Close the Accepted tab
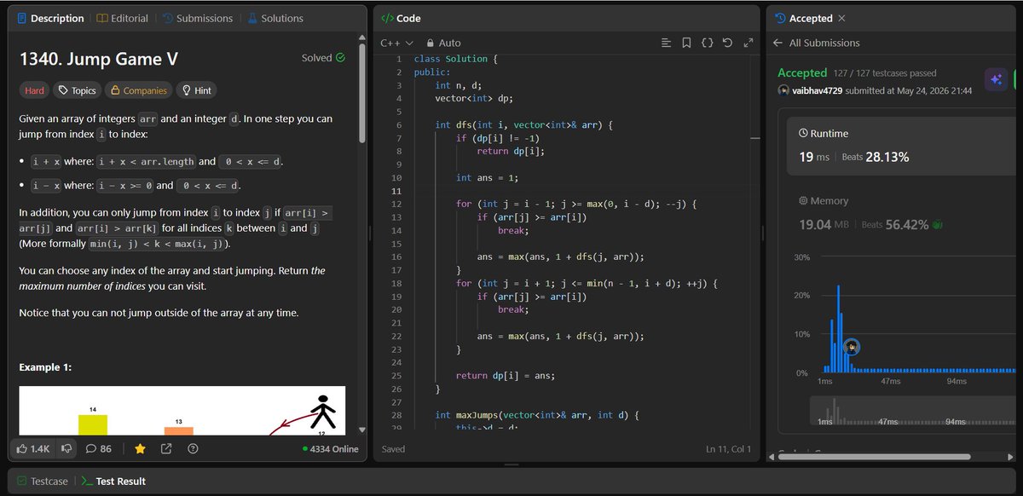 (842, 18)
